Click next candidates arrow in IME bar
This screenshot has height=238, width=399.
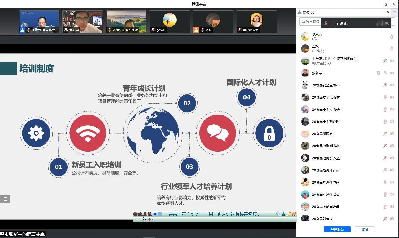294,220
